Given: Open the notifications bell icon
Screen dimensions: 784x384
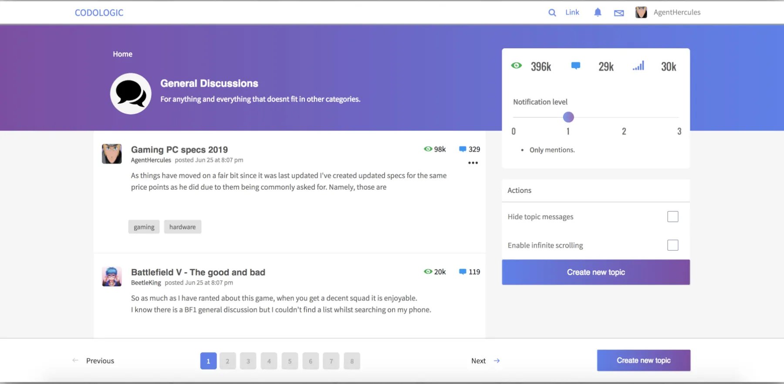Looking at the screenshot, I should click(x=598, y=13).
